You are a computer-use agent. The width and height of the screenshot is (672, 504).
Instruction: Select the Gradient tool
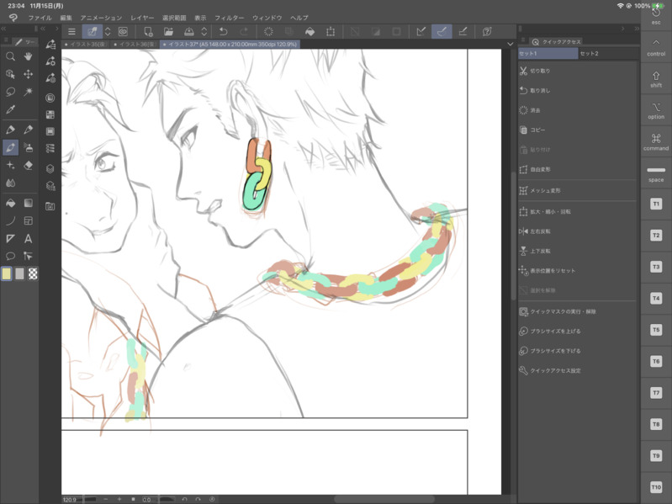(x=29, y=203)
